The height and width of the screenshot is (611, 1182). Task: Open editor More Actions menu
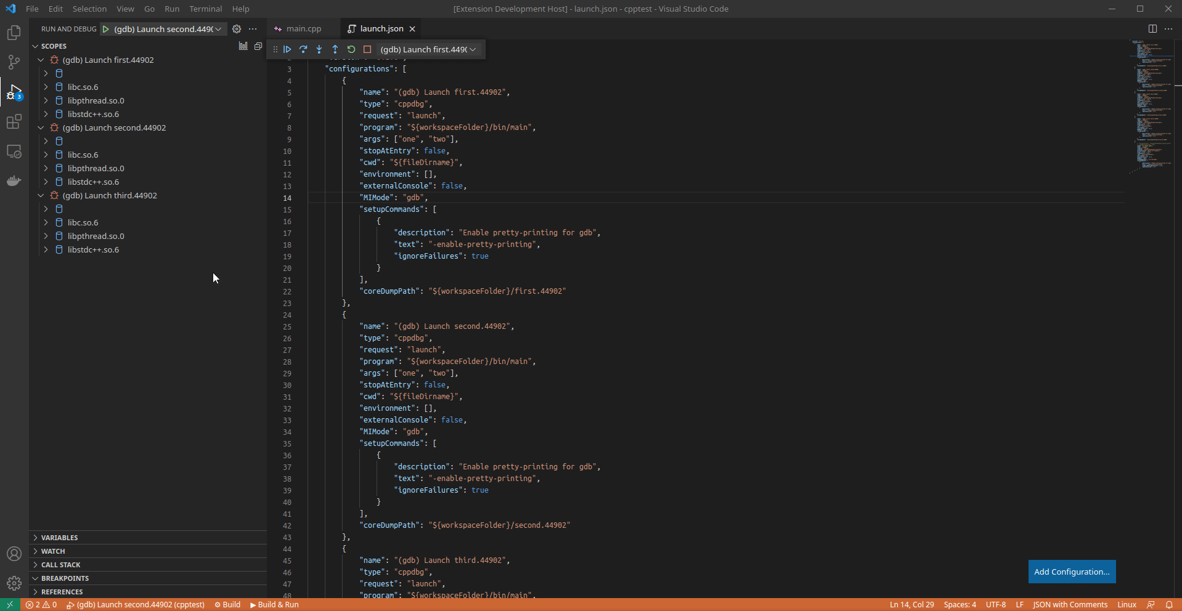[x=1168, y=29]
